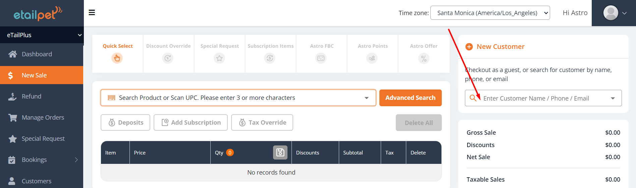Click the user avatar profile icon
The height and width of the screenshot is (188, 636).
click(x=611, y=13)
